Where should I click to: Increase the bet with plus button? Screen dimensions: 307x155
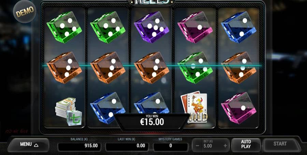point(225,145)
